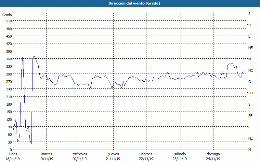Click the chart title 'Dirección del viento [Grado]'

point(134,3)
